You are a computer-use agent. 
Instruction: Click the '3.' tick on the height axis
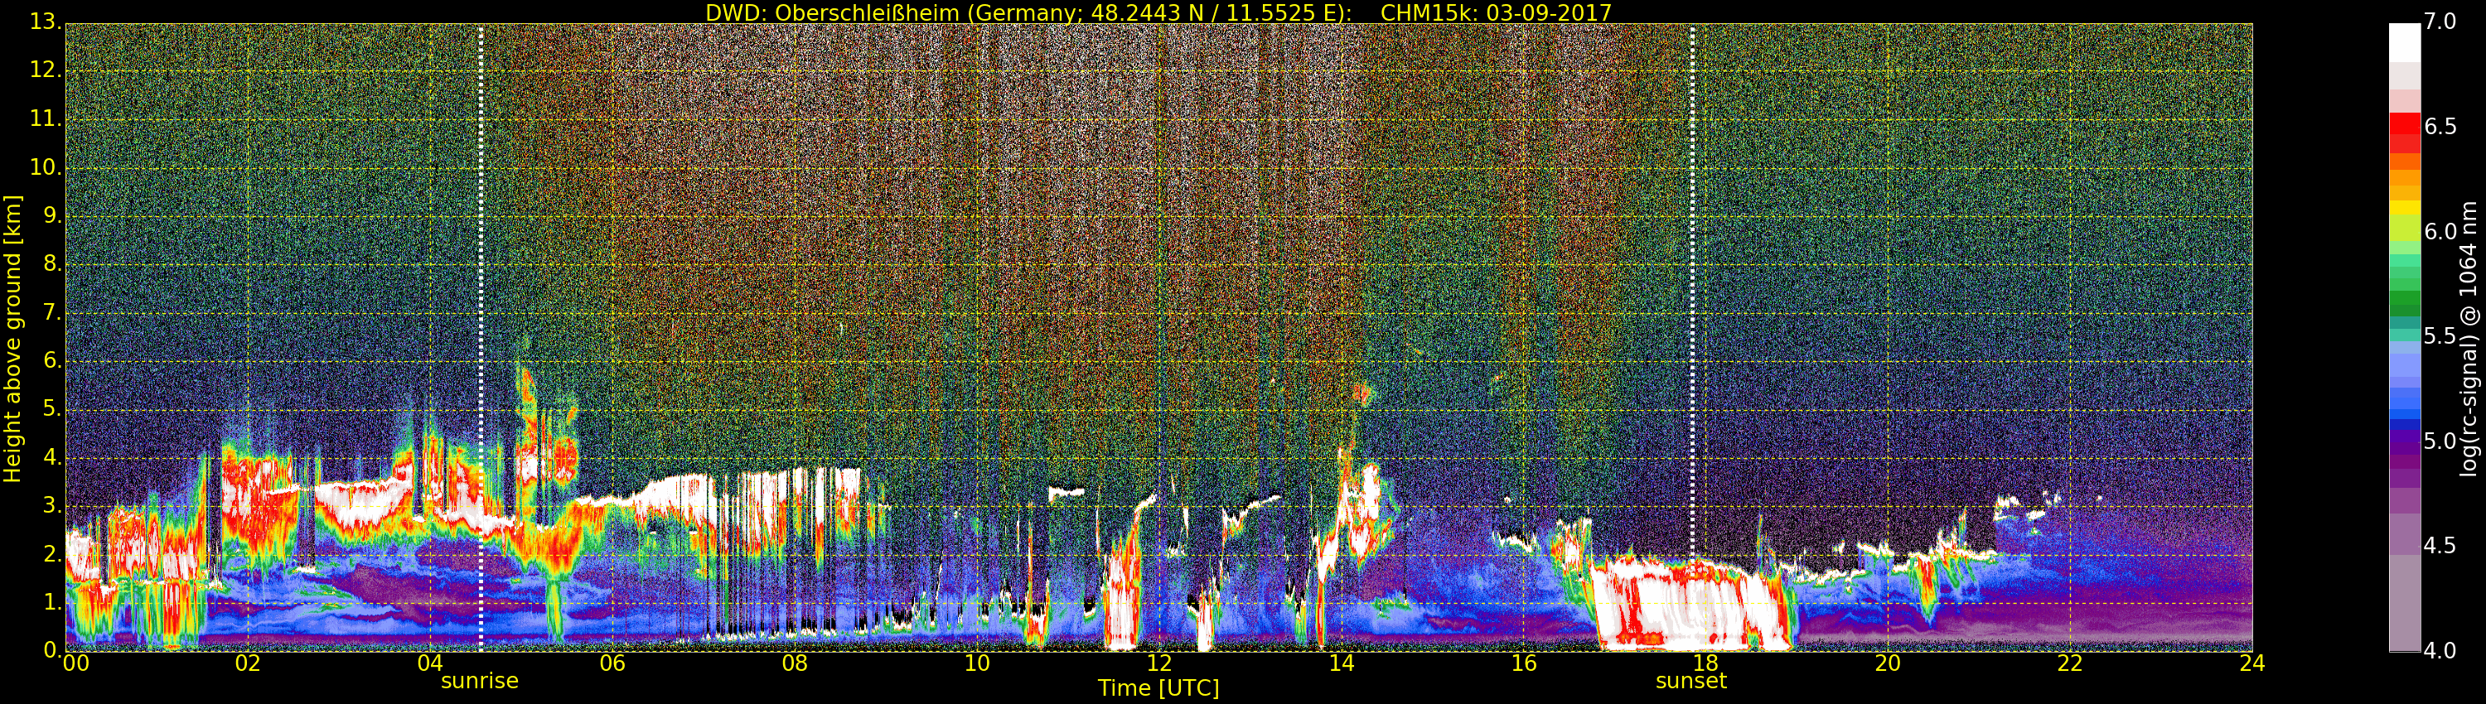coord(52,505)
